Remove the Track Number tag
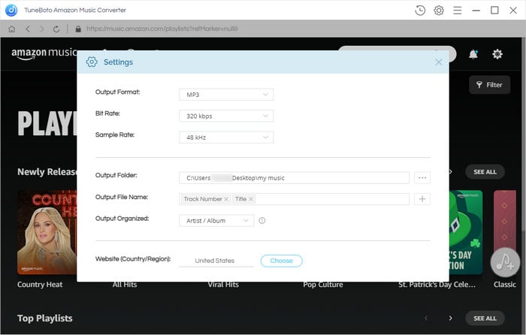The image size is (526, 335). click(226, 199)
